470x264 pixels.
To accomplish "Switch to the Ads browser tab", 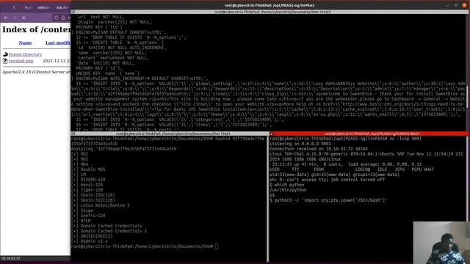I will [62, 7].
